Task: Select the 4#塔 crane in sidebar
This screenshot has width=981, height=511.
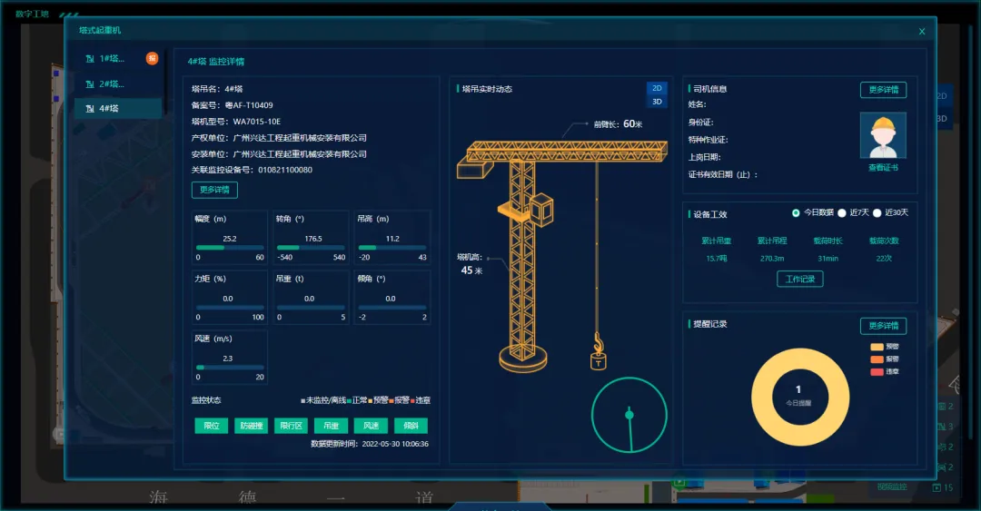Action: [117, 108]
